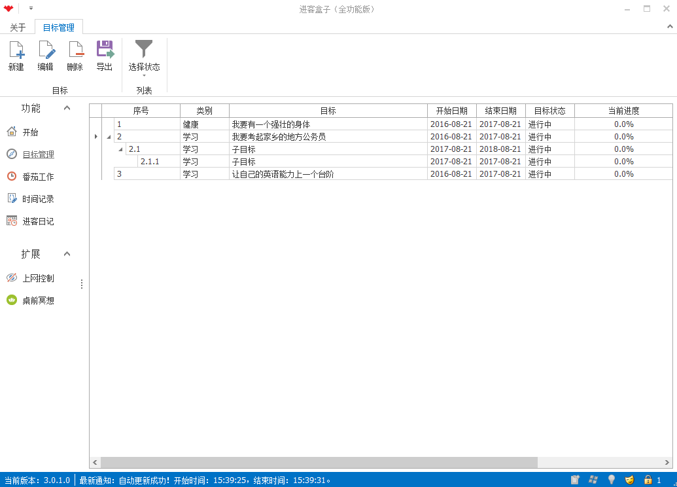
Task: Open 番茄工作 in the sidebar
Action: (x=39, y=177)
